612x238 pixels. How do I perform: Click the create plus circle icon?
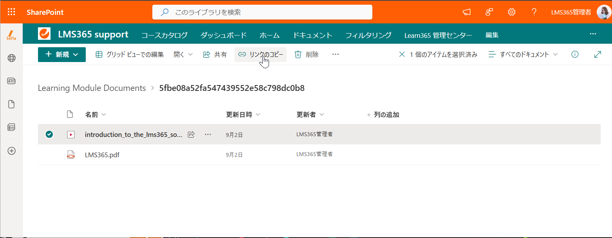pos(11,151)
